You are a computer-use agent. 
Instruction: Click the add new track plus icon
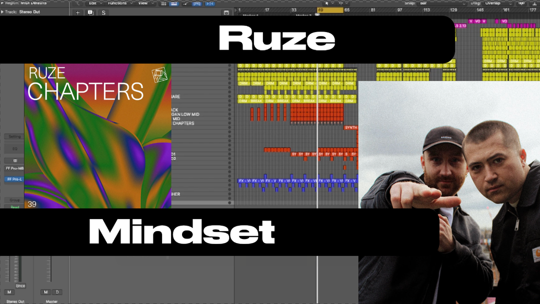(77, 12)
